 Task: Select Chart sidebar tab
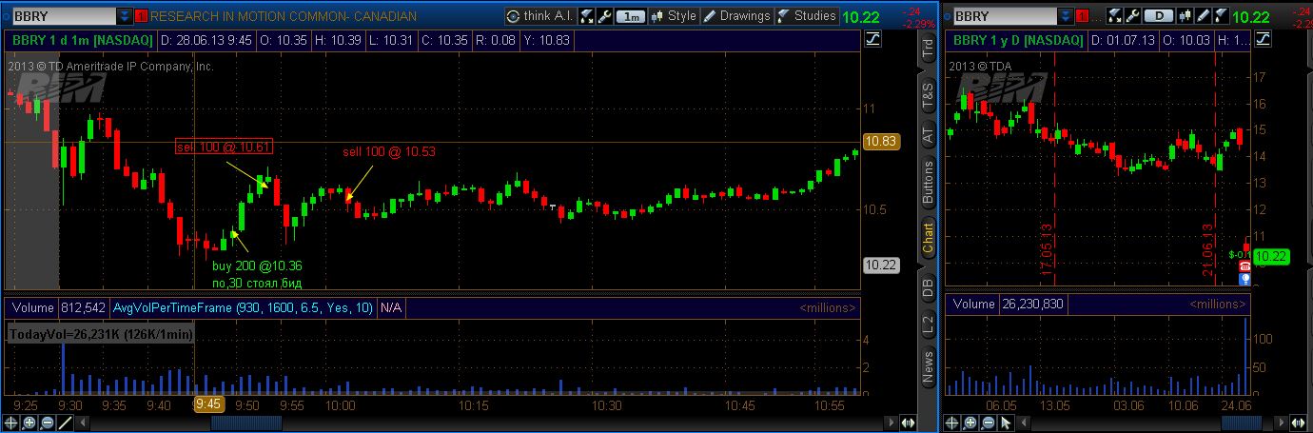928,238
